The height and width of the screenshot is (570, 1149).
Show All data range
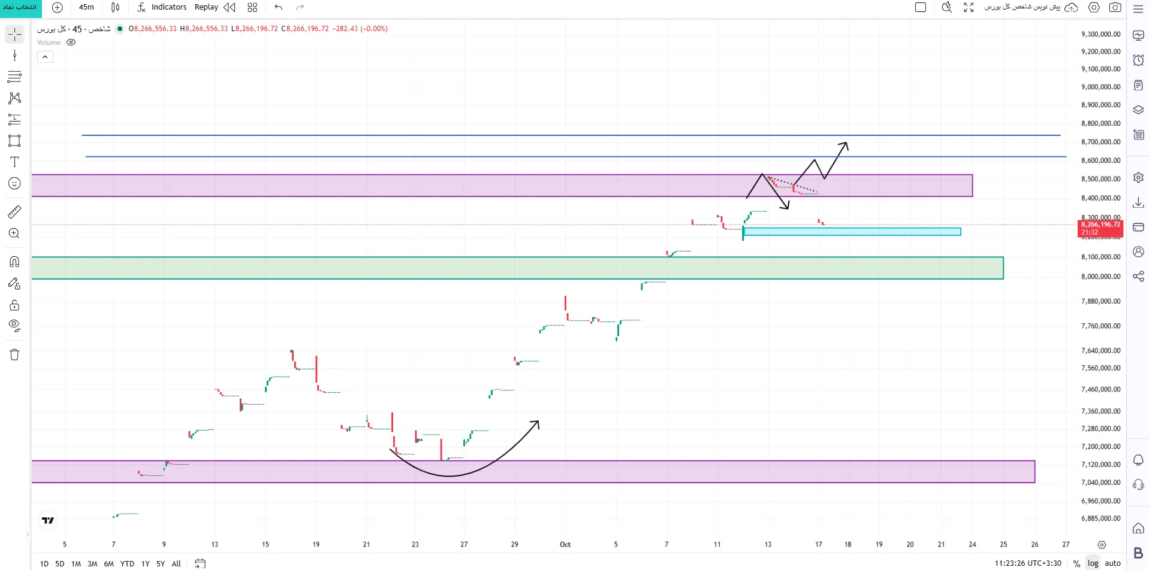[176, 563]
